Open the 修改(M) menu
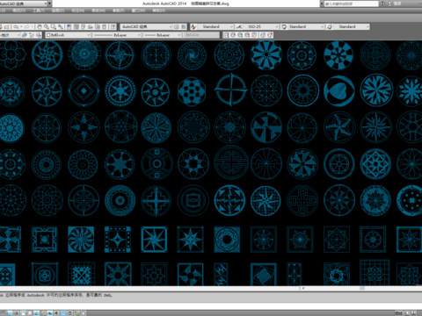 98,11
